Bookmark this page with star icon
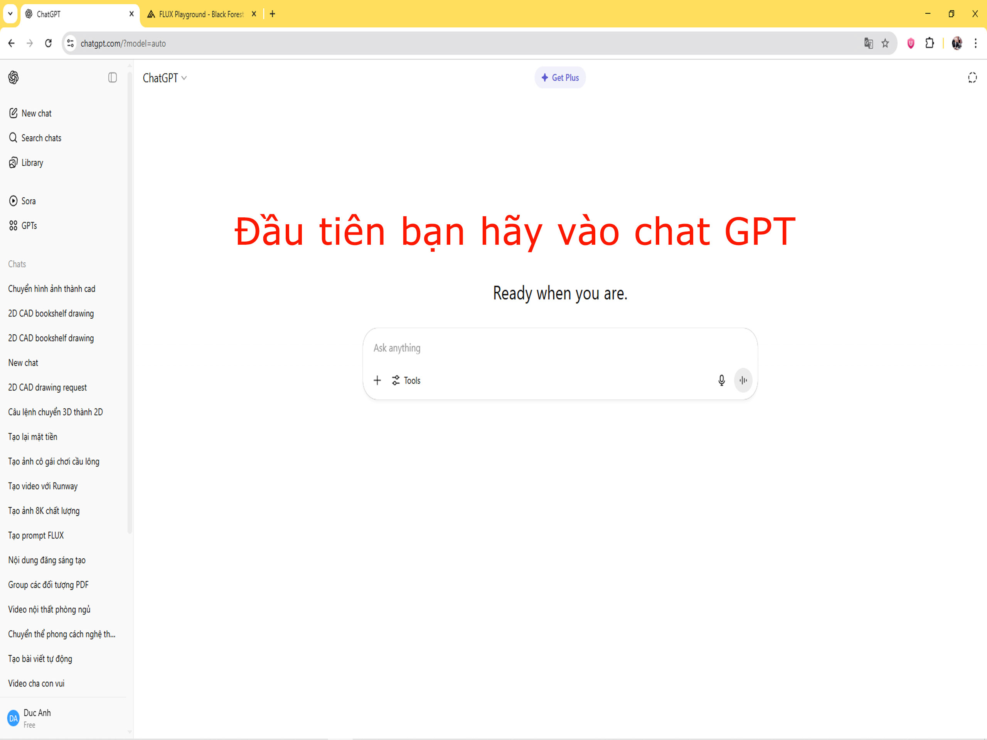Image resolution: width=987 pixels, height=740 pixels. coord(885,43)
